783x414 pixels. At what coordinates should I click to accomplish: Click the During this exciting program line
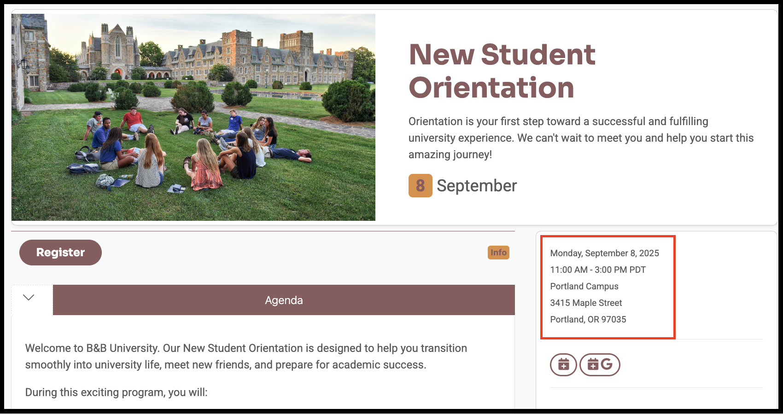coord(117,392)
